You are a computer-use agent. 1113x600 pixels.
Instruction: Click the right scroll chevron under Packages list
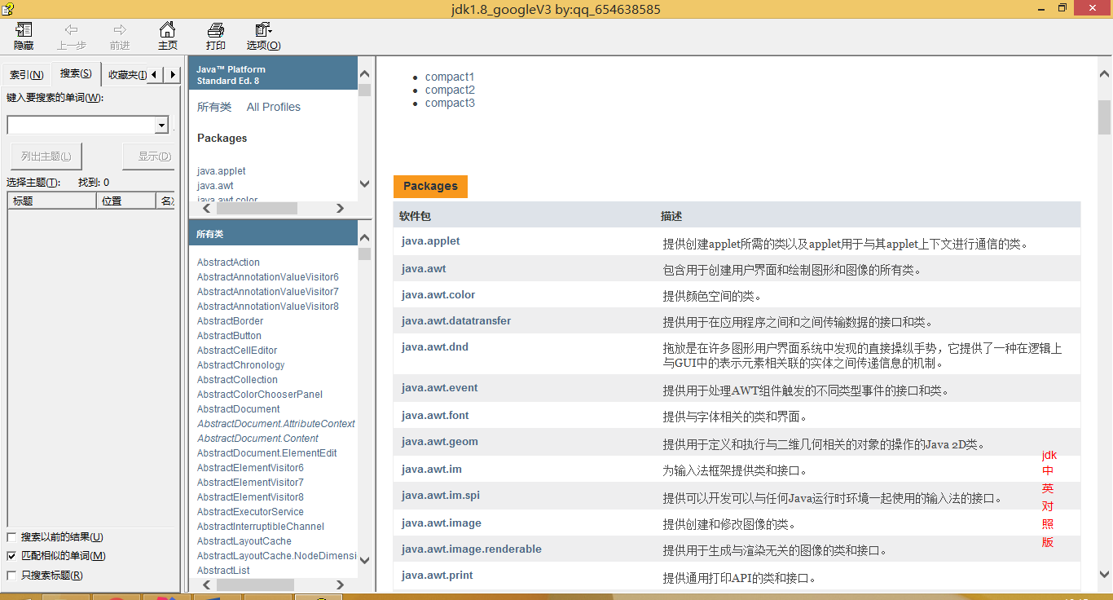(340, 208)
